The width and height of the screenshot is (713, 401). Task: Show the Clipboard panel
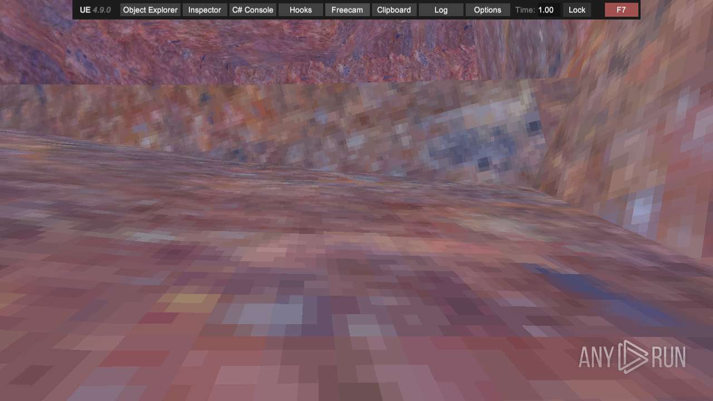coord(394,10)
